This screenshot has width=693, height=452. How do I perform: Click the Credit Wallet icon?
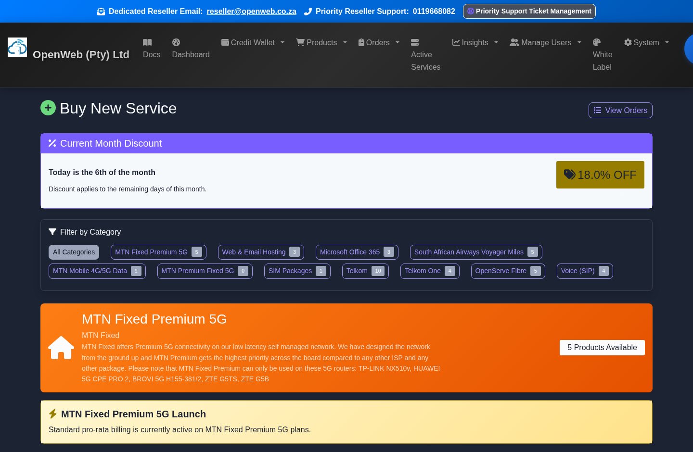click(x=225, y=42)
